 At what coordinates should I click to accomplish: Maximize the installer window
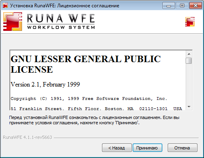point(182,6)
